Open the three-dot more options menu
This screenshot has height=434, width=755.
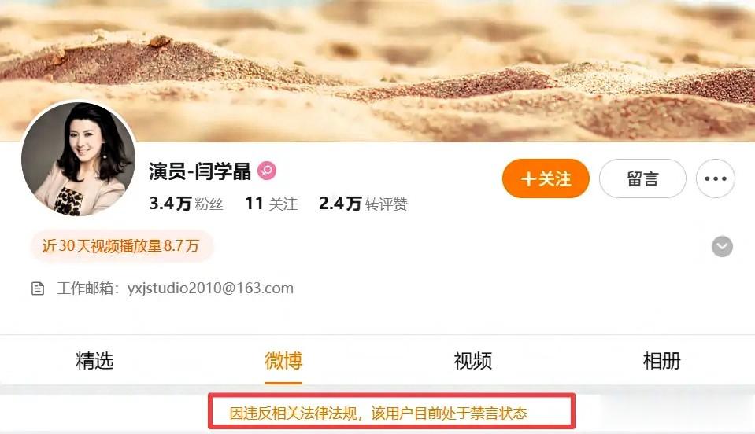[x=715, y=178]
